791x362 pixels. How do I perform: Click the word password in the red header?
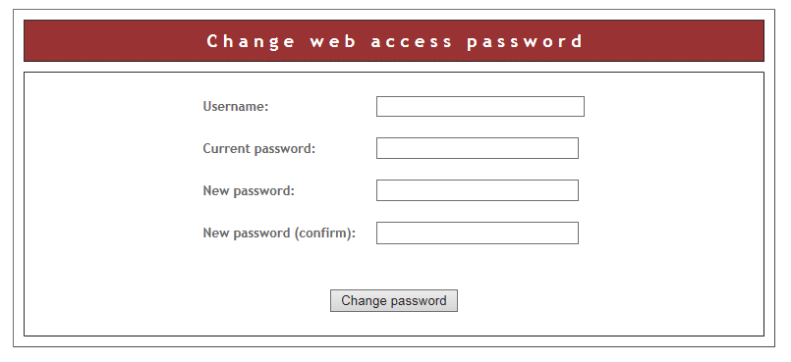point(525,42)
